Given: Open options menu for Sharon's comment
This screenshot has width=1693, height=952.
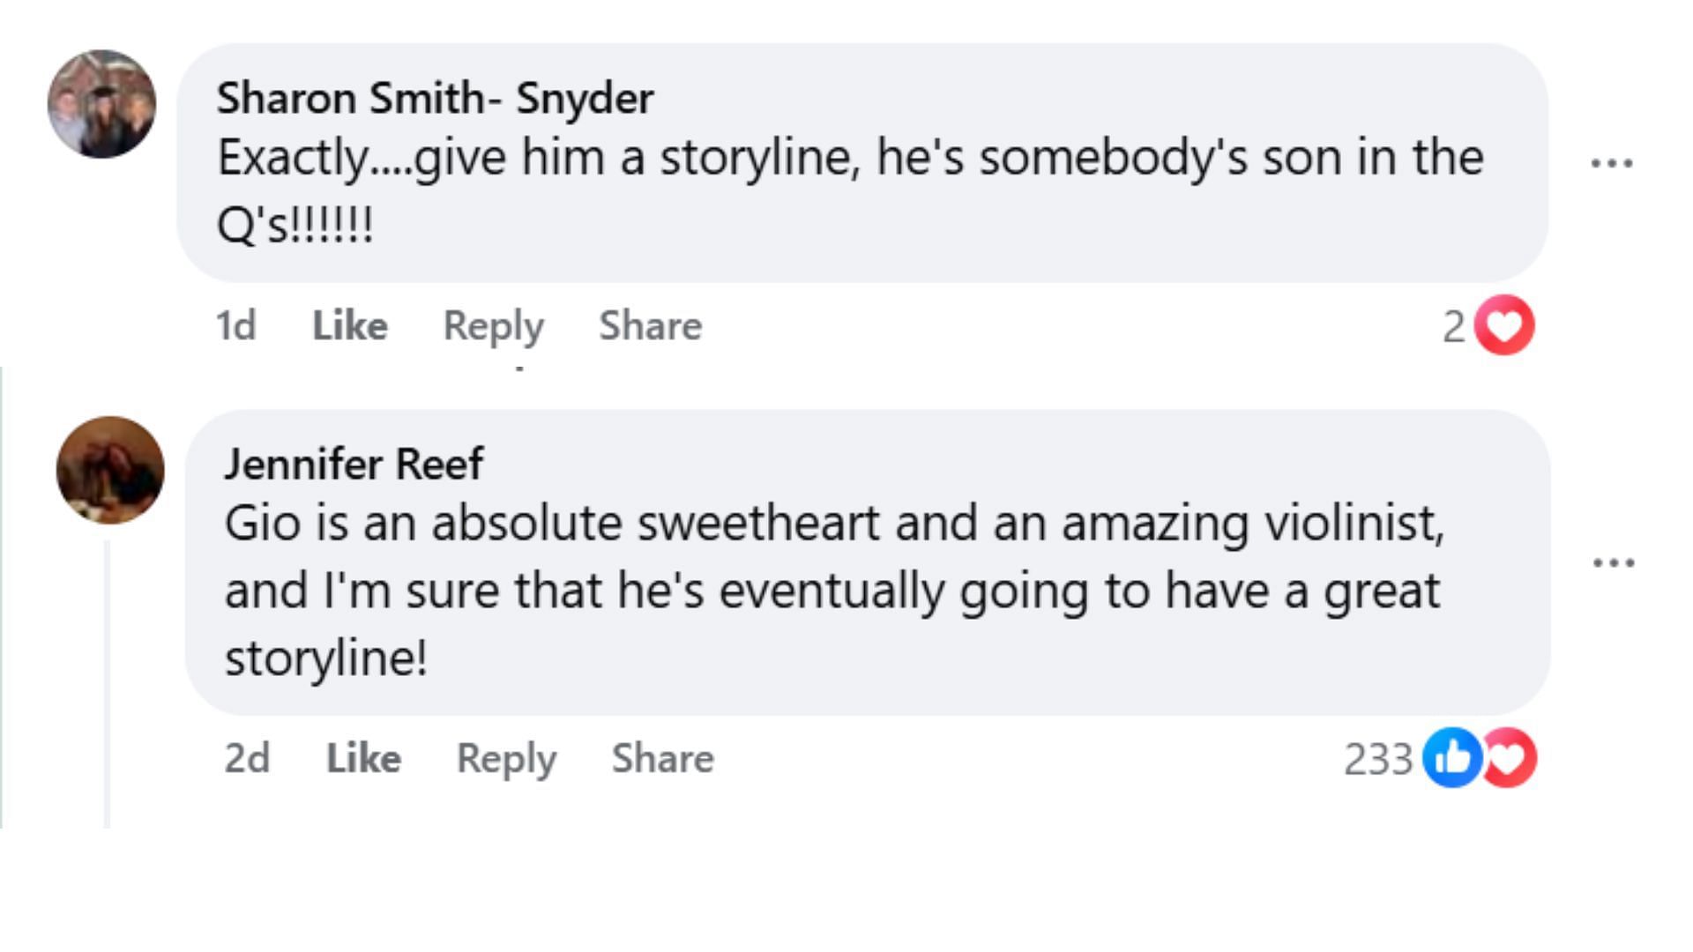Looking at the screenshot, I should 1612,163.
